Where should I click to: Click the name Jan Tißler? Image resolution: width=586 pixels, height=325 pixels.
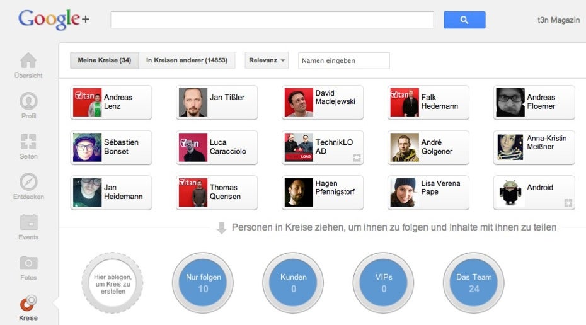[227, 98]
